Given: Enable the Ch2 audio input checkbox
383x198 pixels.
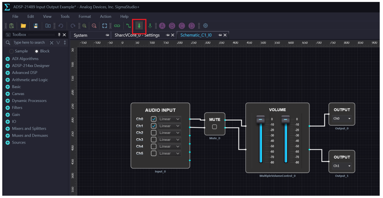Looking at the screenshot, I should (x=154, y=133).
